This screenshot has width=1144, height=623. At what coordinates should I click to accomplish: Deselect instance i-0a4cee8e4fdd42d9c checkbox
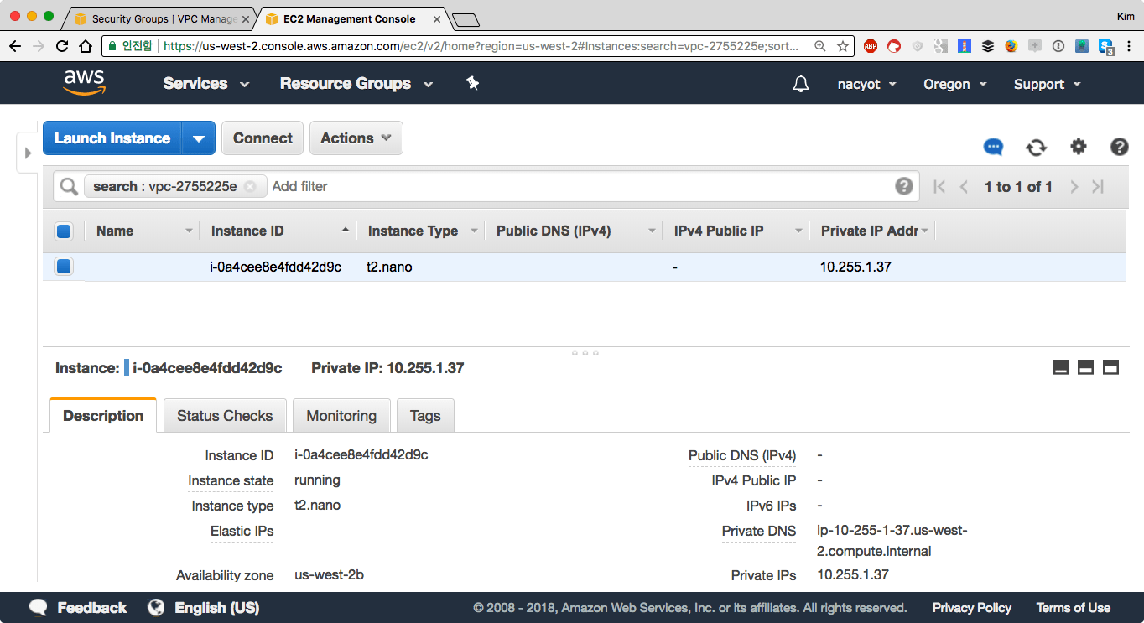click(64, 267)
